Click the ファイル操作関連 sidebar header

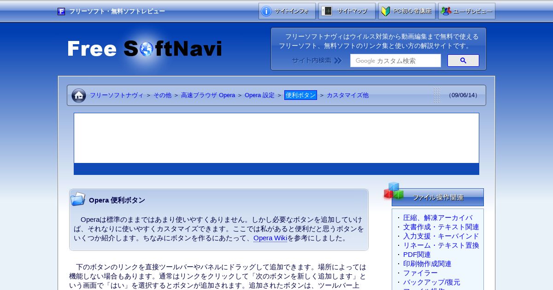(x=438, y=197)
